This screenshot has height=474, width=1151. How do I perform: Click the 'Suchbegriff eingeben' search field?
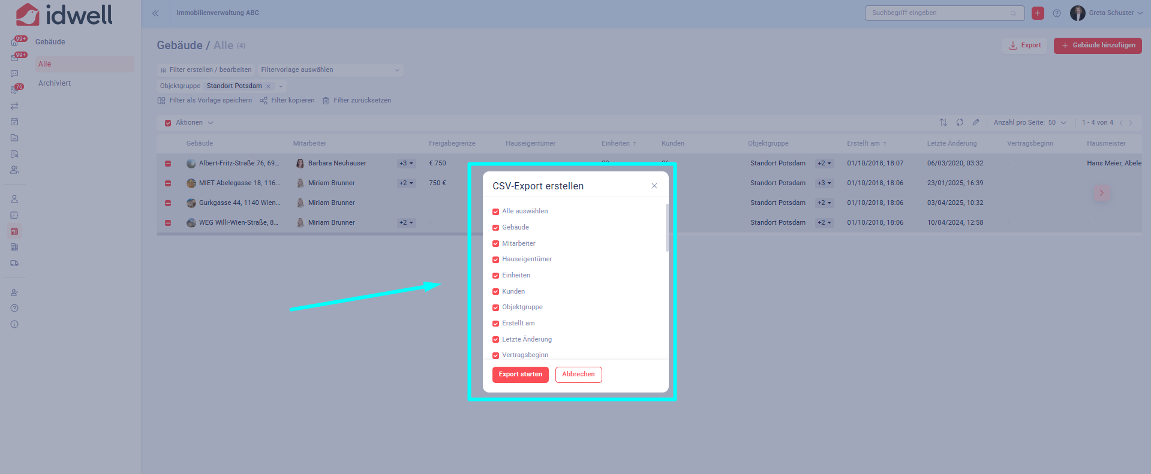939,13
